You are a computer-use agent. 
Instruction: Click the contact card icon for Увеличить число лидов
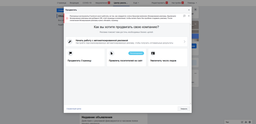pos(153,53)
